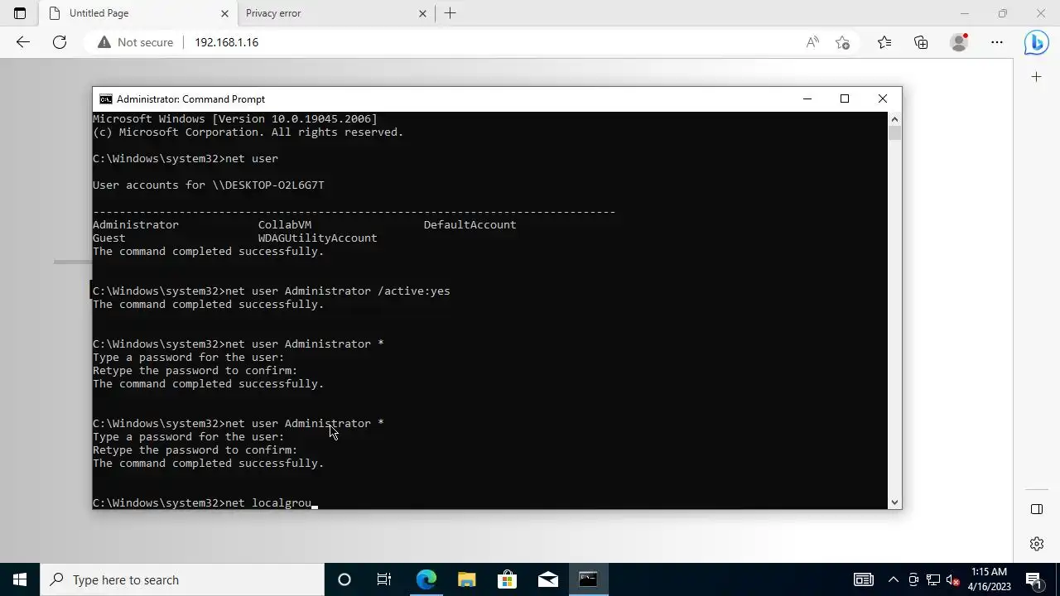Open Task View

[x=384, y=579]
